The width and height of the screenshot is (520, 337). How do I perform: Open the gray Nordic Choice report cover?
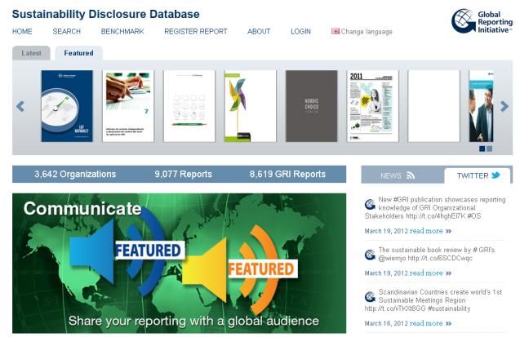coord(311,106)
